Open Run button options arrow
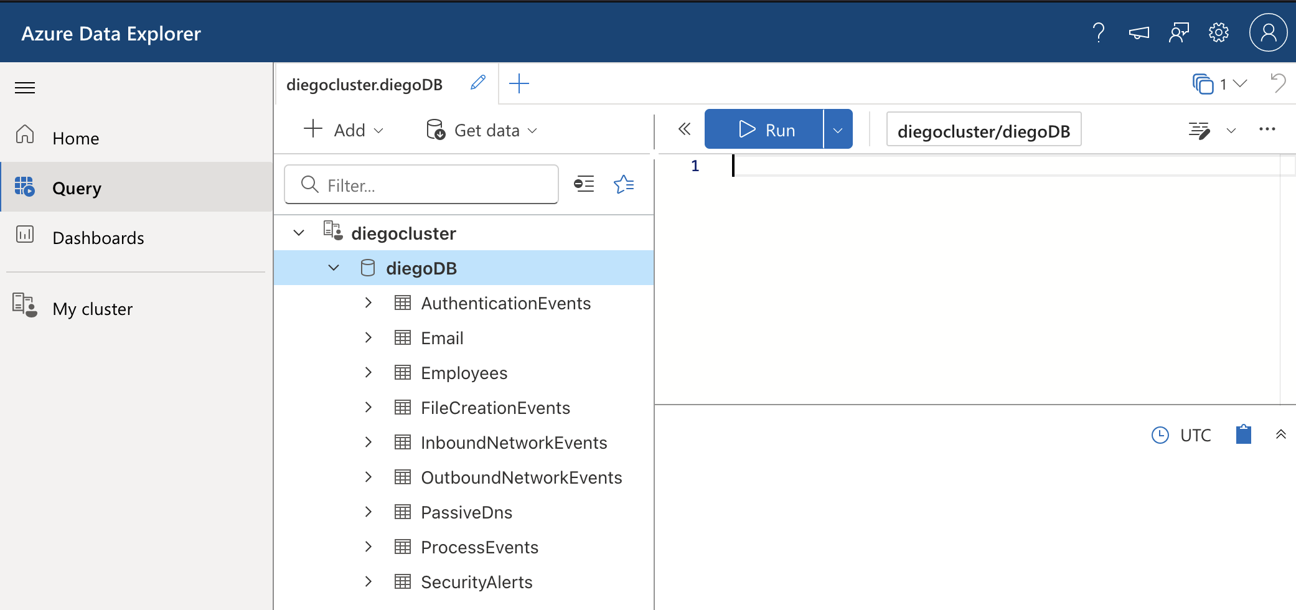The width and height of the screenshot is (1296, 610). coord(838,129)
